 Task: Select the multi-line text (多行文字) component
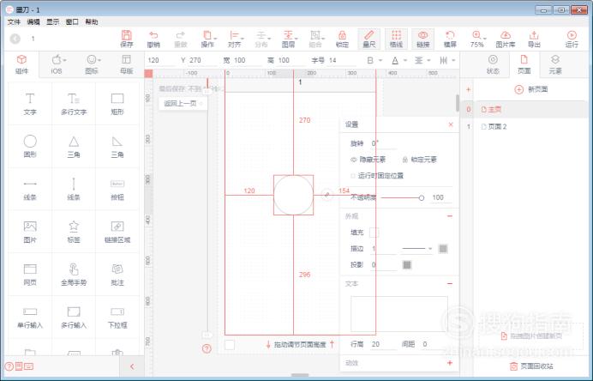click(74, 103)
